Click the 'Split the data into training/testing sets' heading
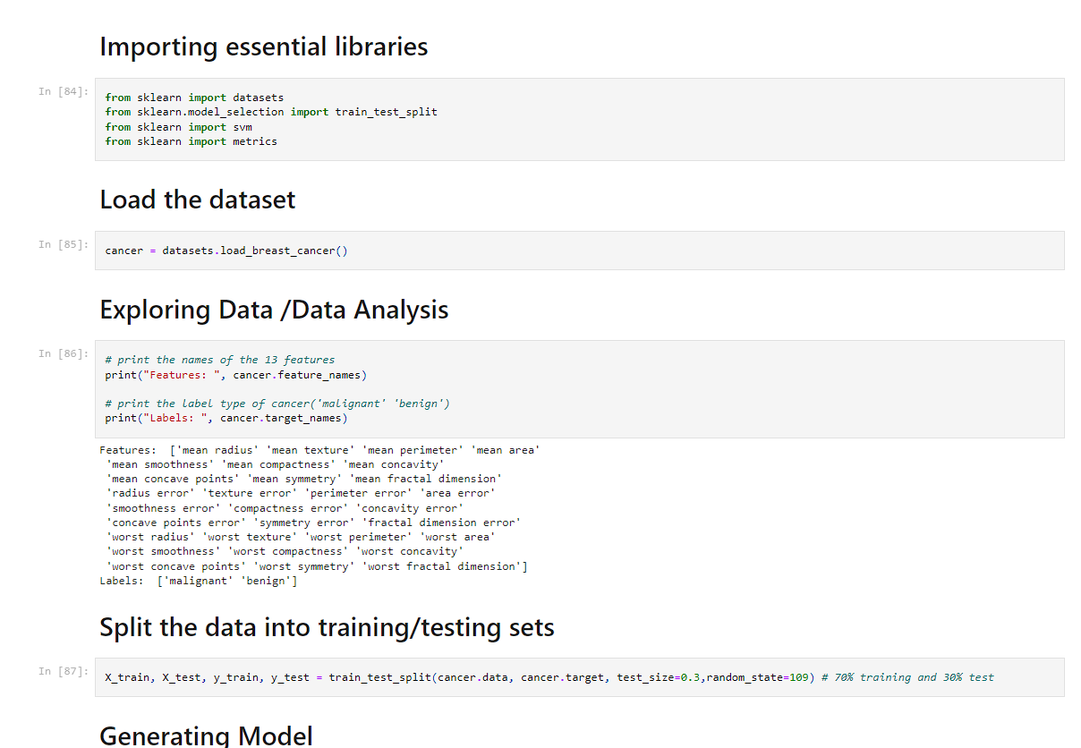 point(327,627)
